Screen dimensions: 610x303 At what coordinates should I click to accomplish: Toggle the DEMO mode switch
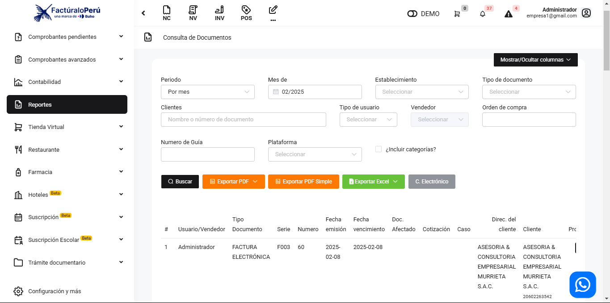point(412,14)
